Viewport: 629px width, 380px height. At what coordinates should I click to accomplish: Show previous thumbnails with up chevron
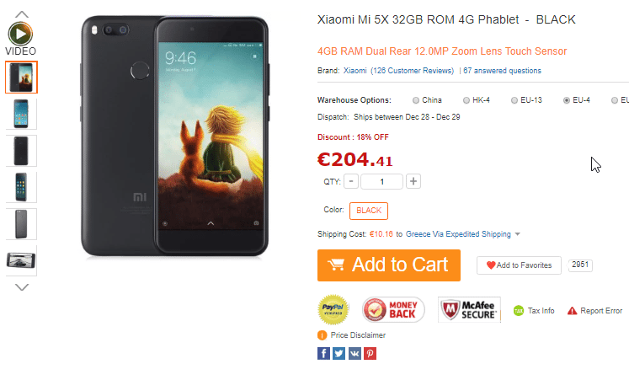click(x=22, y=14)
